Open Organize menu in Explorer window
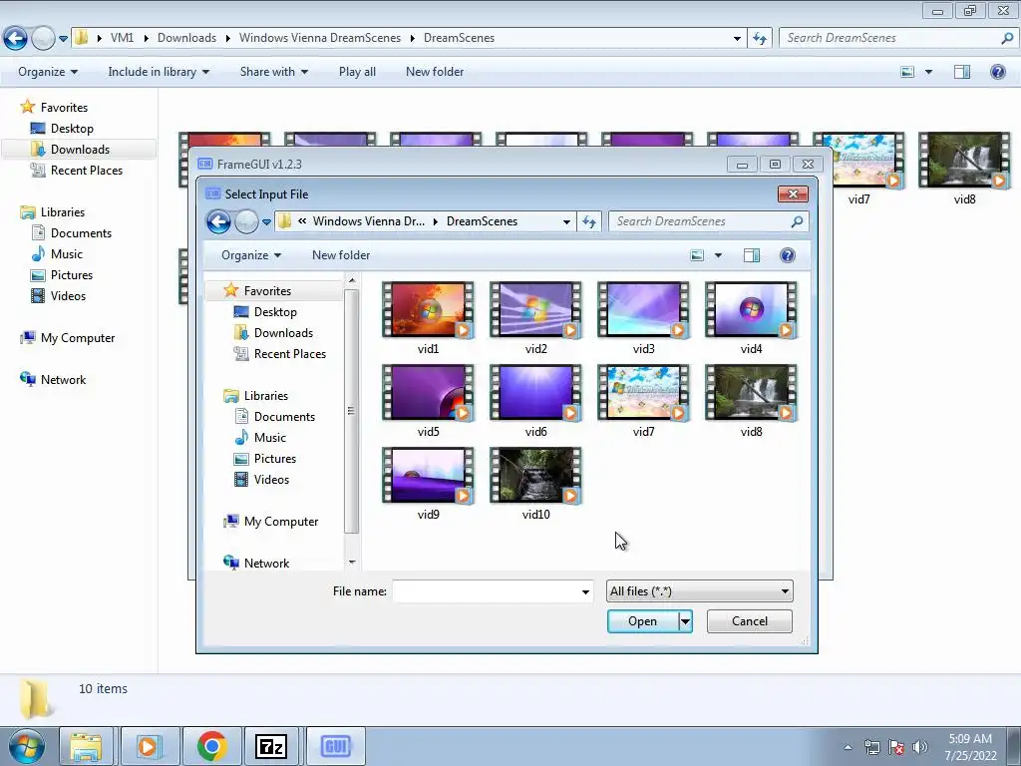 coord(48,72)
